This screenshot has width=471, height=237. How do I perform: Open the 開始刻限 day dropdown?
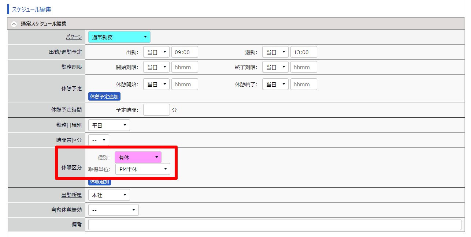pos(156,67)
